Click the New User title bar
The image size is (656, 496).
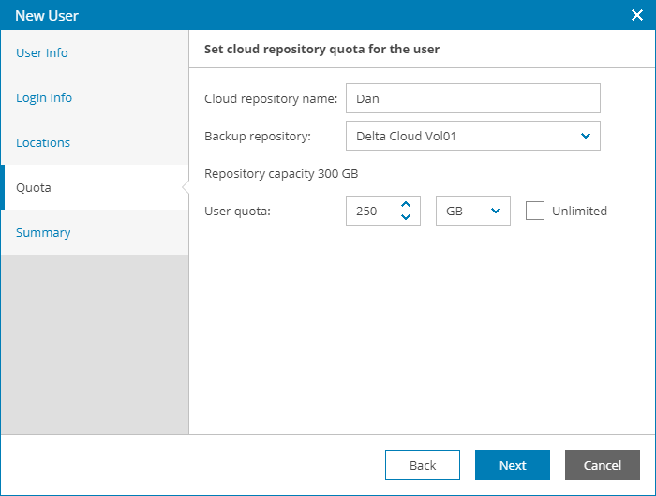tap(281, 15)
